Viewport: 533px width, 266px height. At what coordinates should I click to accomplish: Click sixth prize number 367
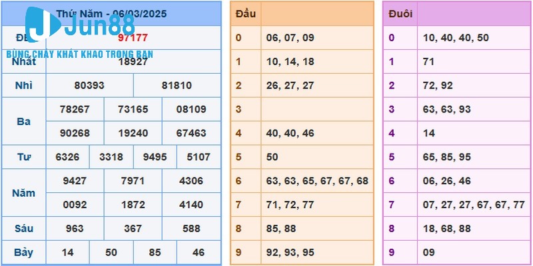(x=133, y=228)
